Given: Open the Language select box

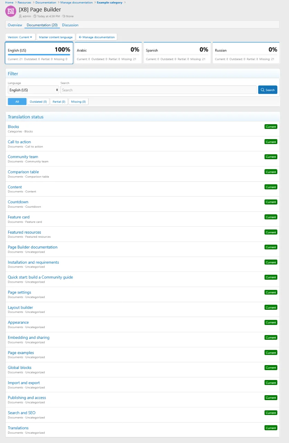Looking at the screenshot, I should tap(34, 90).
